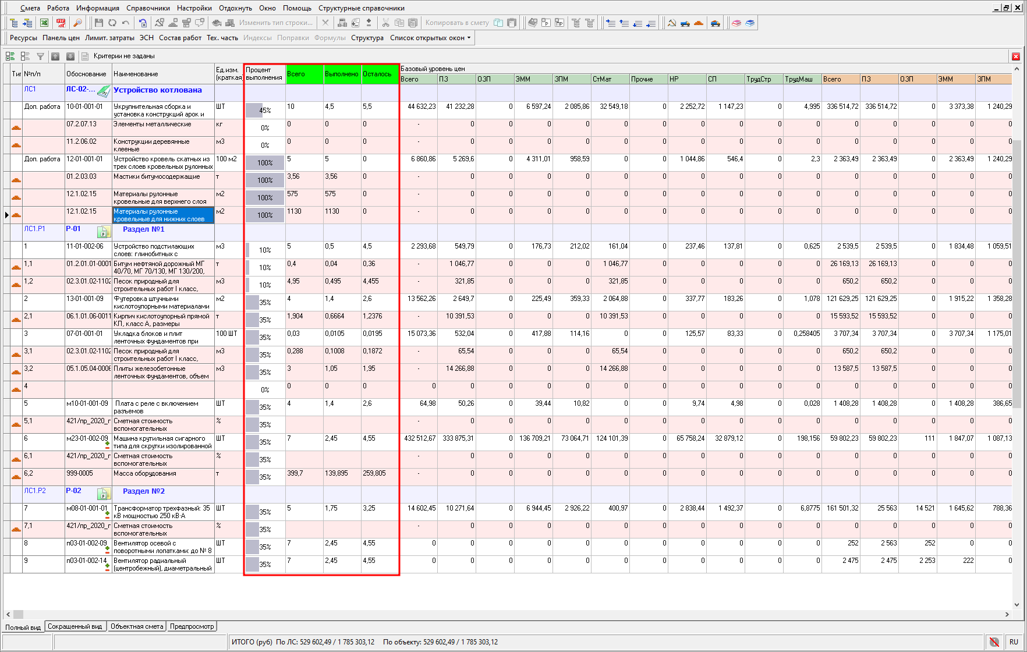Open Лимит. затраты panel

109,38
